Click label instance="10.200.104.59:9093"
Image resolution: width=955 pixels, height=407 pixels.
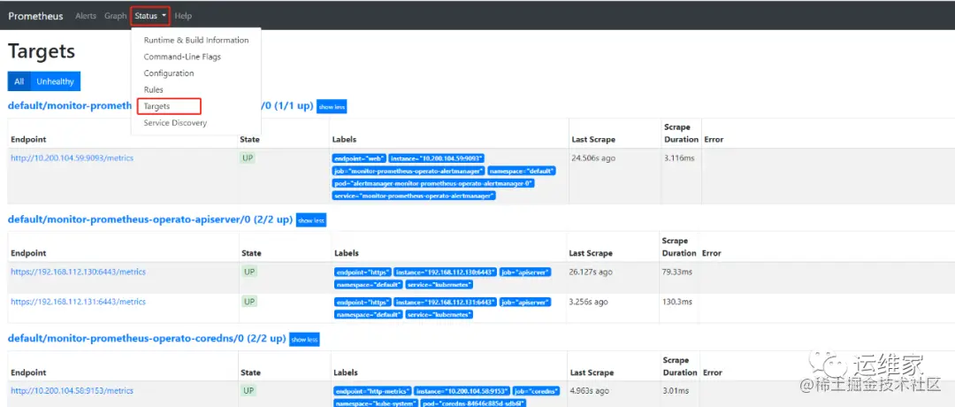[436, 158]
